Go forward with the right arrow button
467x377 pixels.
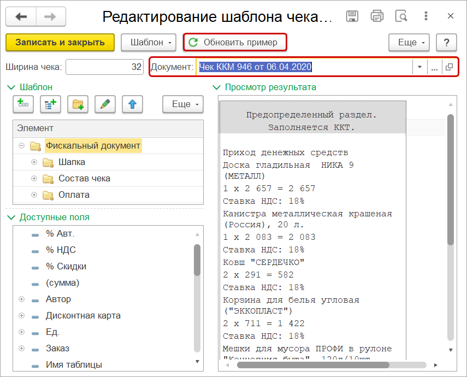(51, 17)
